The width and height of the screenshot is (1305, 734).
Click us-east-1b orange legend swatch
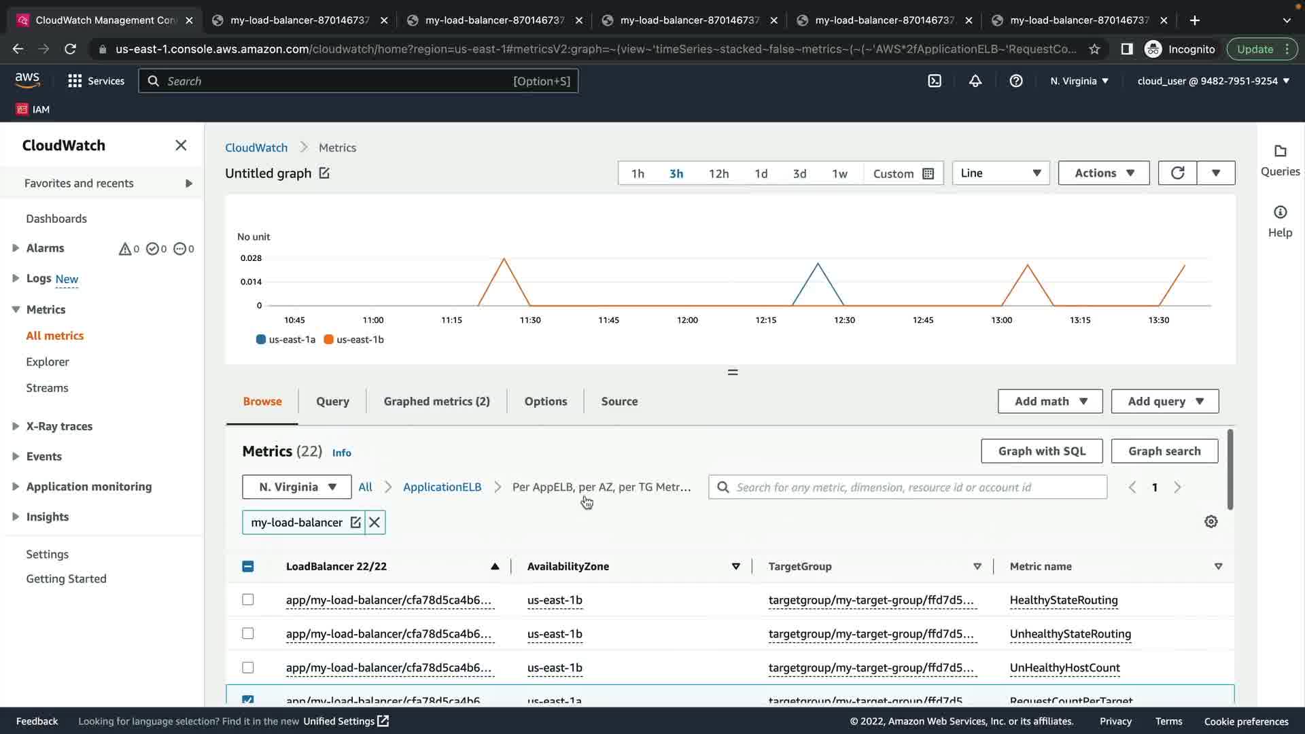(328, 340)
